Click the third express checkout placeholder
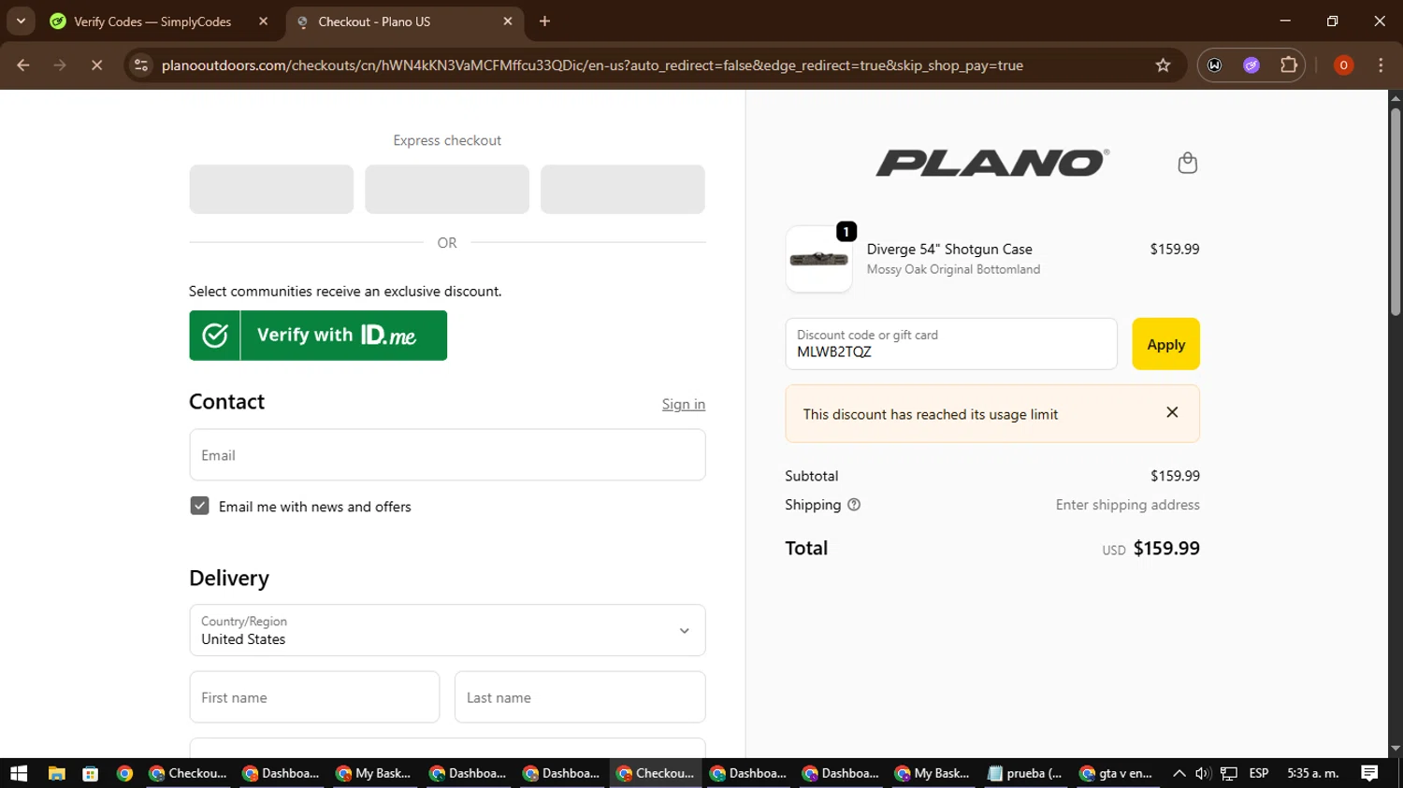 pos(623,190)
